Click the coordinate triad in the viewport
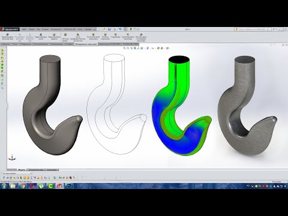Image resolution: width=288 pixels, height=216 pixels. click(12, 158)
